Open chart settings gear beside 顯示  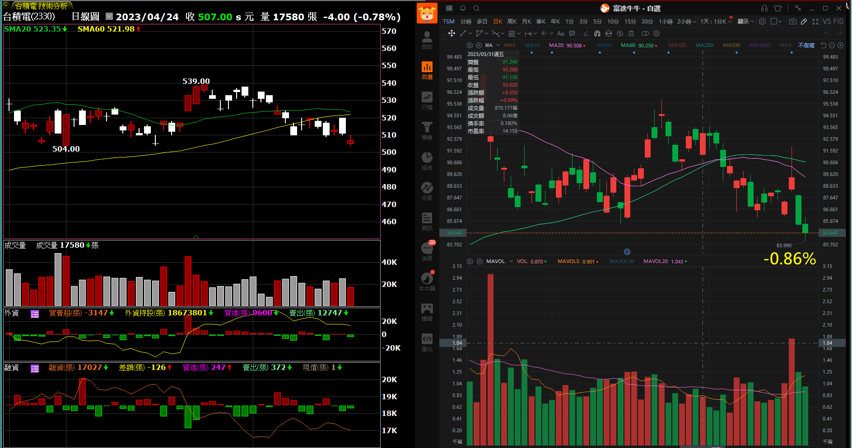click(x=762, y=21)
